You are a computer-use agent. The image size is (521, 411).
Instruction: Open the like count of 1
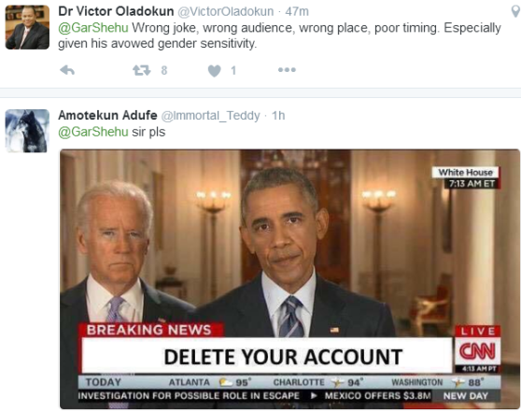pos(233,70)
